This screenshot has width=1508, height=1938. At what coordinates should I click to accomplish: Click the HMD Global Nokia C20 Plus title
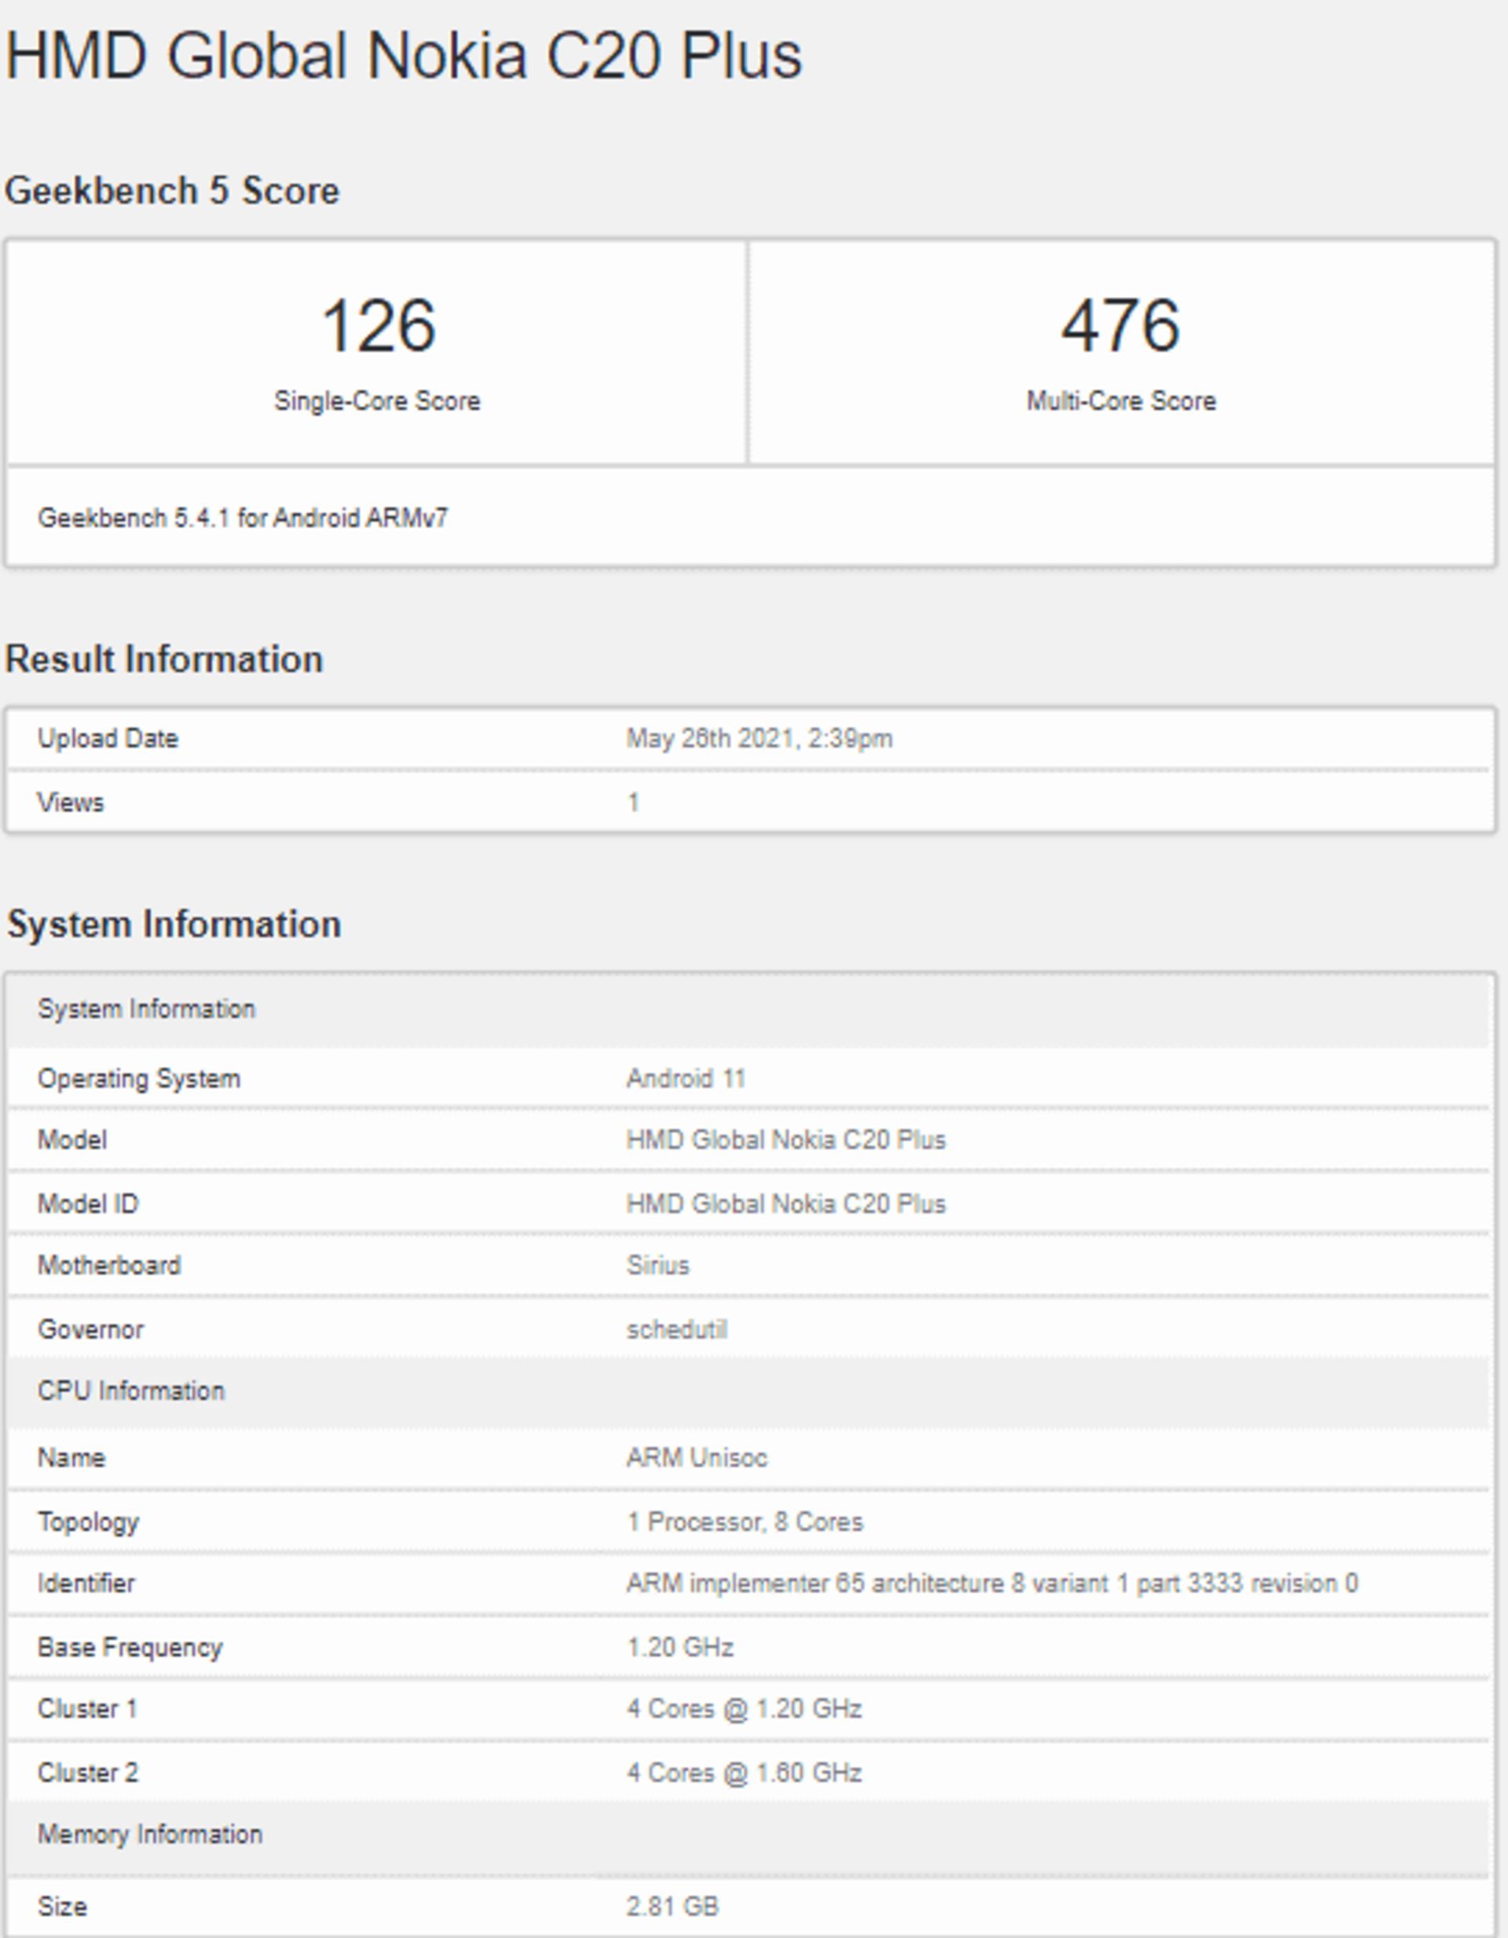point(404,57)
